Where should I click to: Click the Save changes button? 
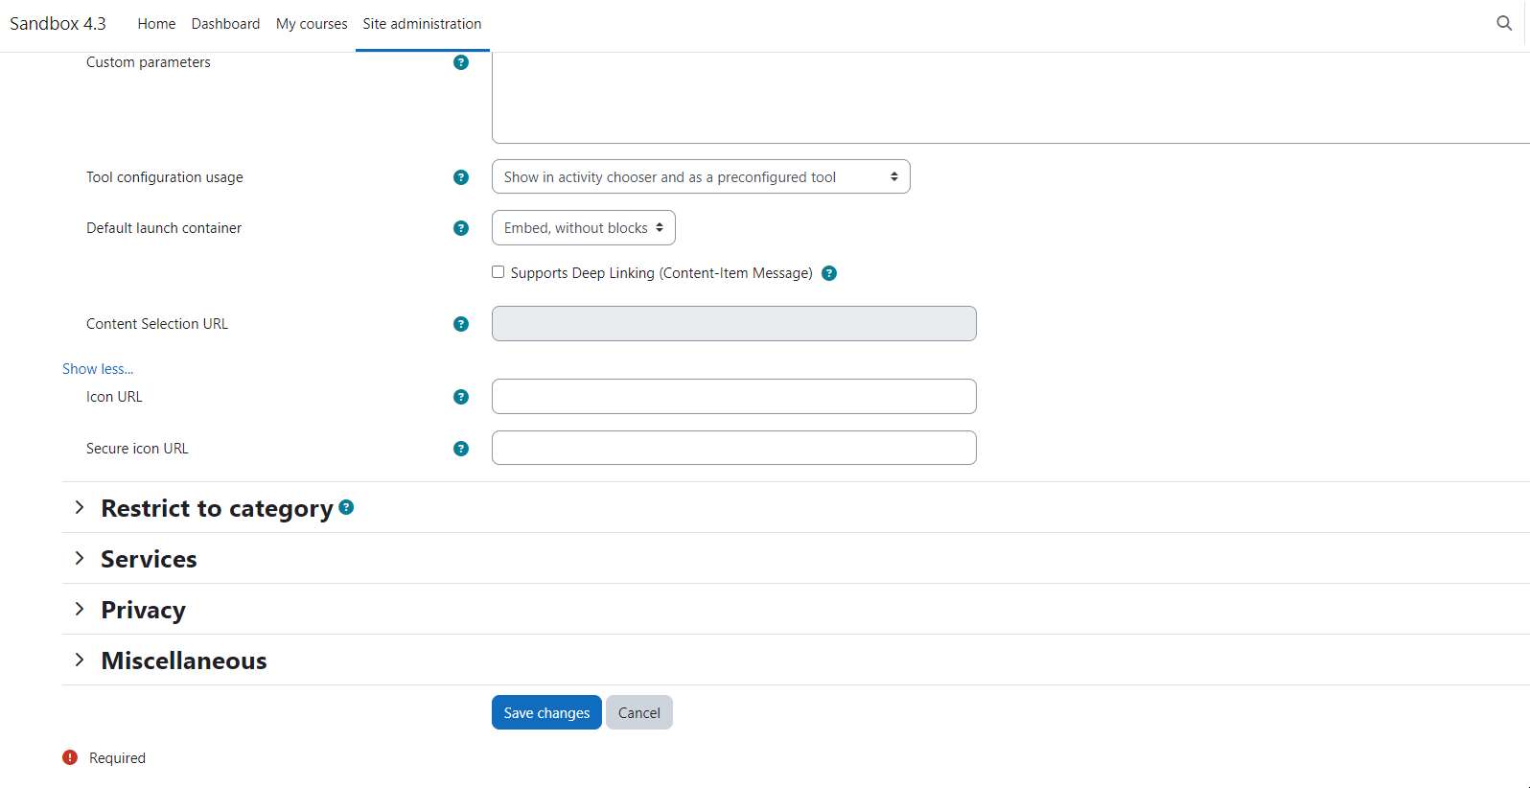(546, 712)
